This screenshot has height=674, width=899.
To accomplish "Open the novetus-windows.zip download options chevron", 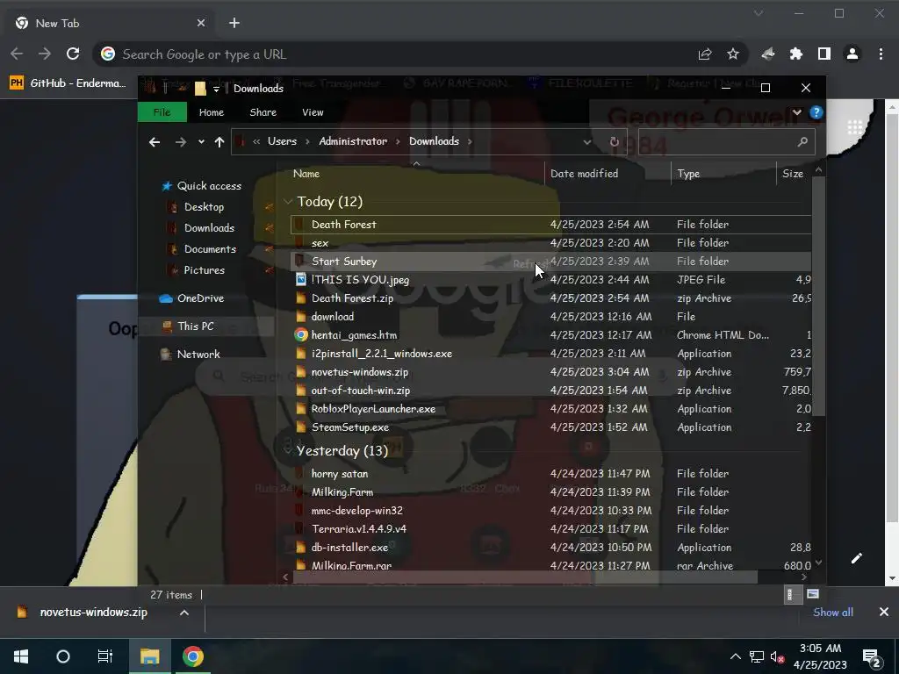I will [x=184, y=613].
